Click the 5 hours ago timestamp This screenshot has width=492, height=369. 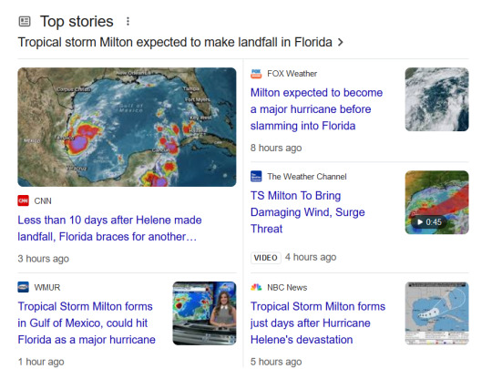276,362
